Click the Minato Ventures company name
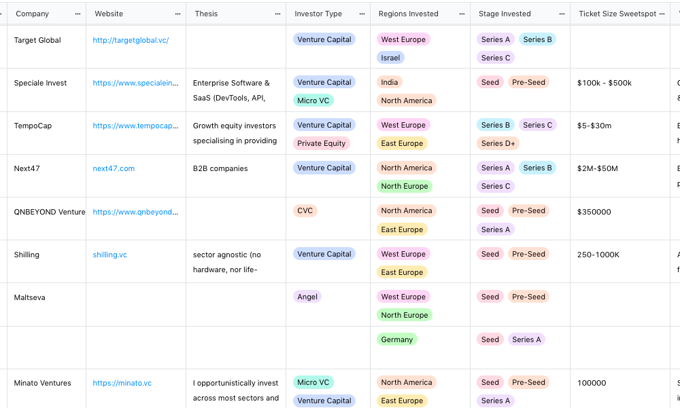Viewport: 680px width, 408px height. coord(42,383)
